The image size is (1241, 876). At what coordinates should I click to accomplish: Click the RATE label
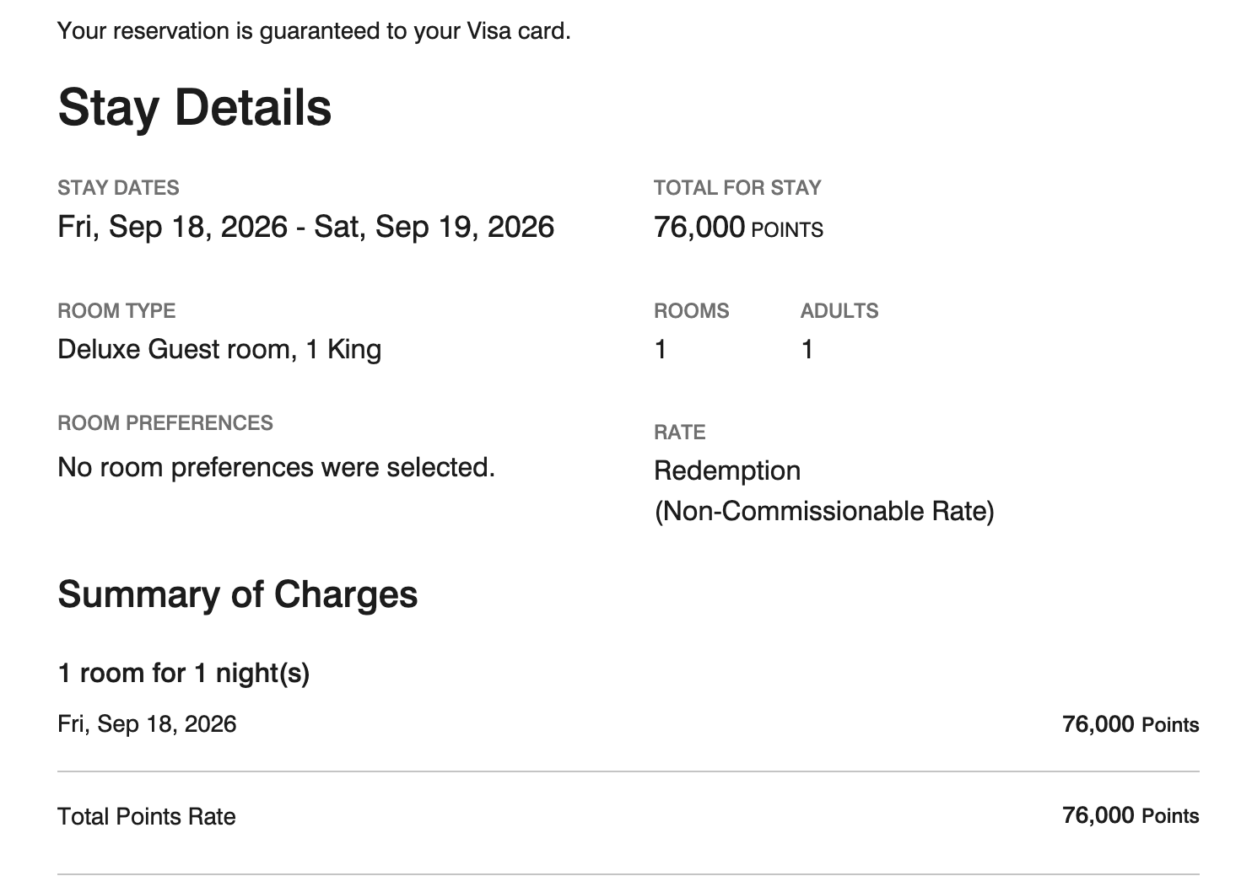(680, 432)
